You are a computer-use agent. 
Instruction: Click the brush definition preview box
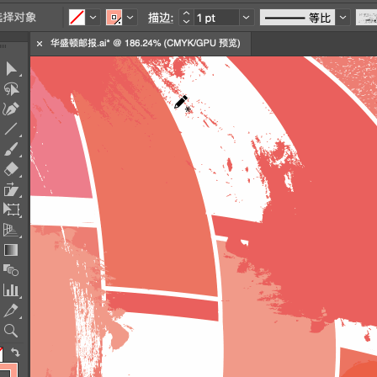[x=366, y=18]
